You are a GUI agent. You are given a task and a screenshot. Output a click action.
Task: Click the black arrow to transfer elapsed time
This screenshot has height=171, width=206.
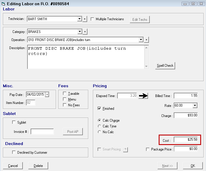point(143,96)
